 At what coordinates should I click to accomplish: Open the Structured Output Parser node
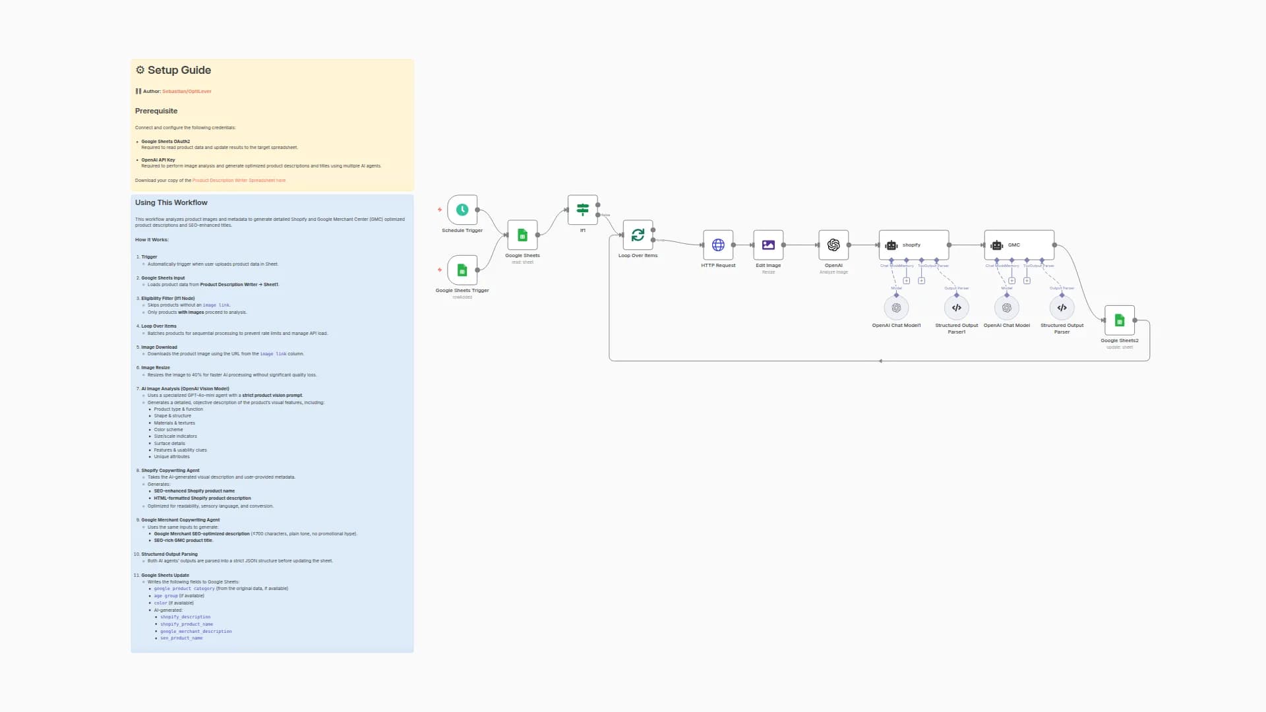tap(1062, 307)
